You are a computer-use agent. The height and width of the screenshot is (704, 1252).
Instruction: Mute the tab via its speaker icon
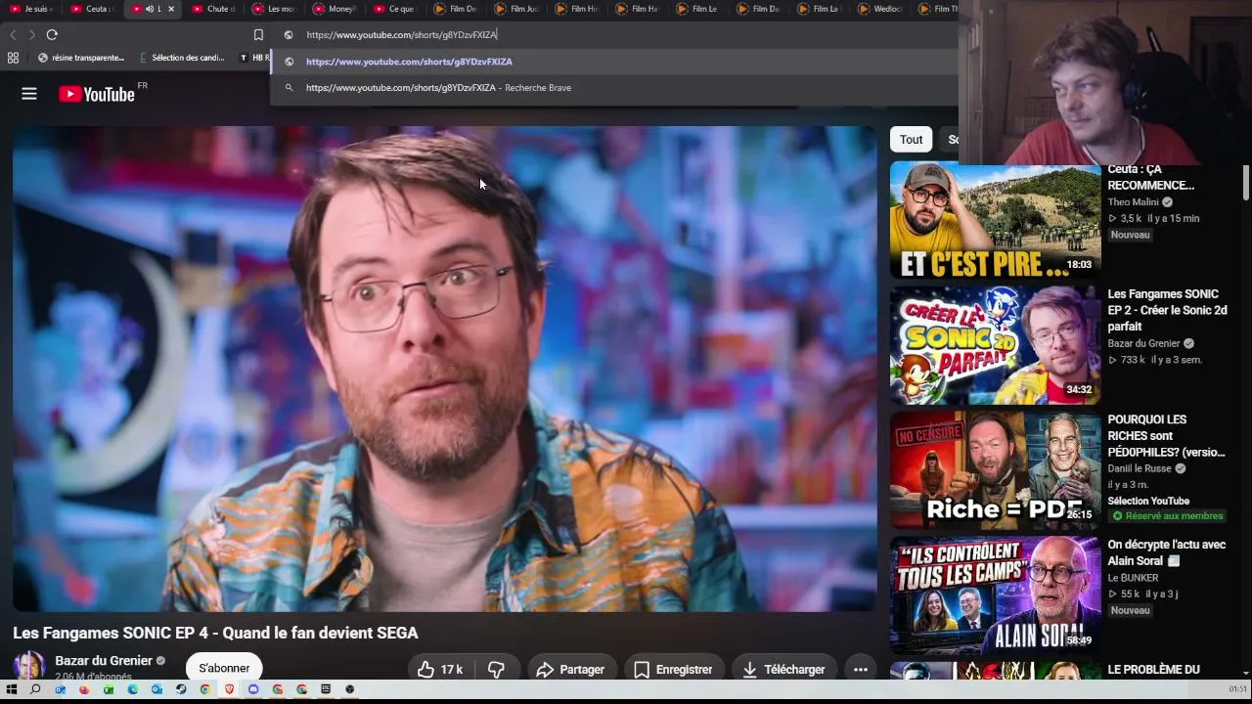coord(150,9)
